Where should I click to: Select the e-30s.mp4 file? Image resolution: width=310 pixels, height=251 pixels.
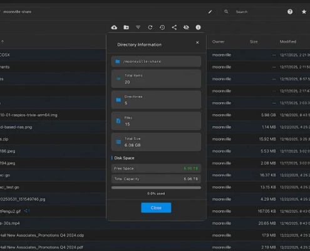click(10, 223)
